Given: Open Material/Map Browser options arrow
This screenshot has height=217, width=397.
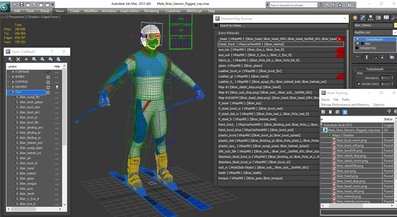Looking at the screenshot, I should (x=216, y=26).
